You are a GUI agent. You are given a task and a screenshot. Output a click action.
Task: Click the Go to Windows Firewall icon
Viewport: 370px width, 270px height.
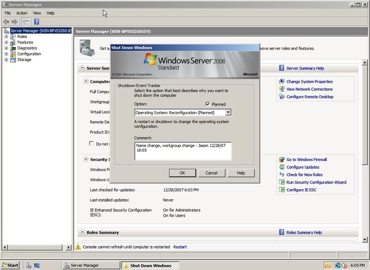tap(282, 160)
